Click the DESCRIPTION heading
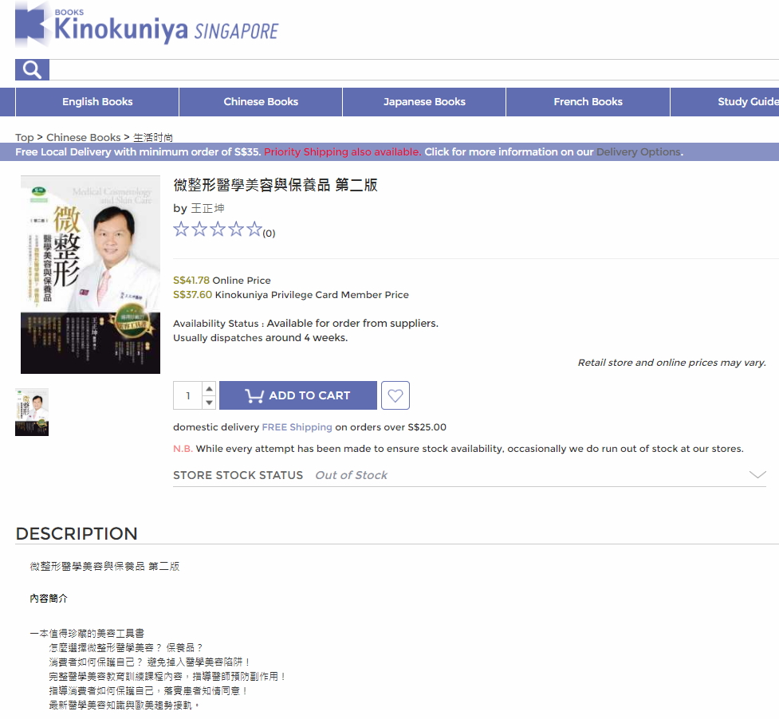This screenshot has width=779, height=719. [x=77, y=534]
